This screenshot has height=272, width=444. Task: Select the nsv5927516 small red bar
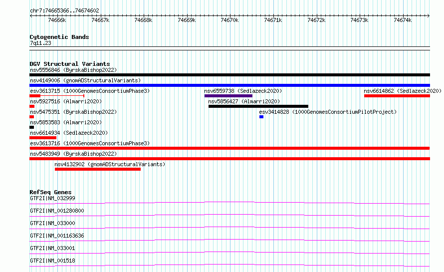point(32,106)
